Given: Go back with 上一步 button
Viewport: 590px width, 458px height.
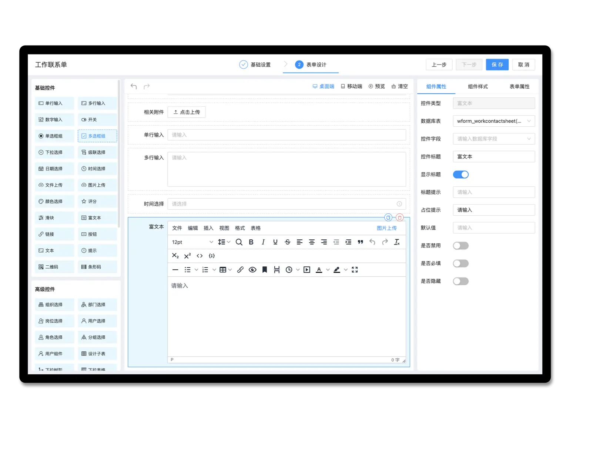Looking at the screenshot, I should coord(439,64).
